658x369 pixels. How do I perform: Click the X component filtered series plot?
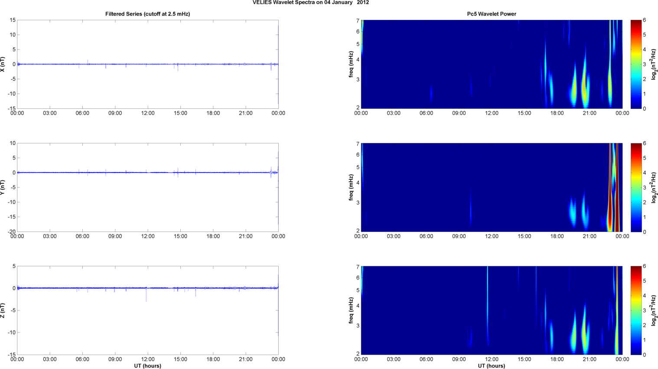pos(148,64)
